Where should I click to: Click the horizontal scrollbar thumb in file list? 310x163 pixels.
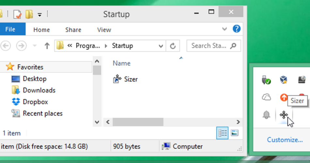tap(138, 122)
